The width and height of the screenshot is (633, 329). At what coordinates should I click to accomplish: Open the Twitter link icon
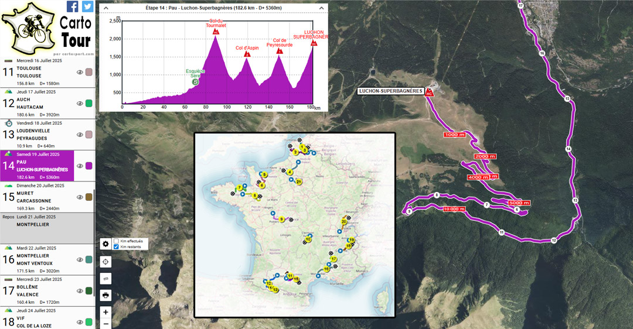(x=87, y=6)
